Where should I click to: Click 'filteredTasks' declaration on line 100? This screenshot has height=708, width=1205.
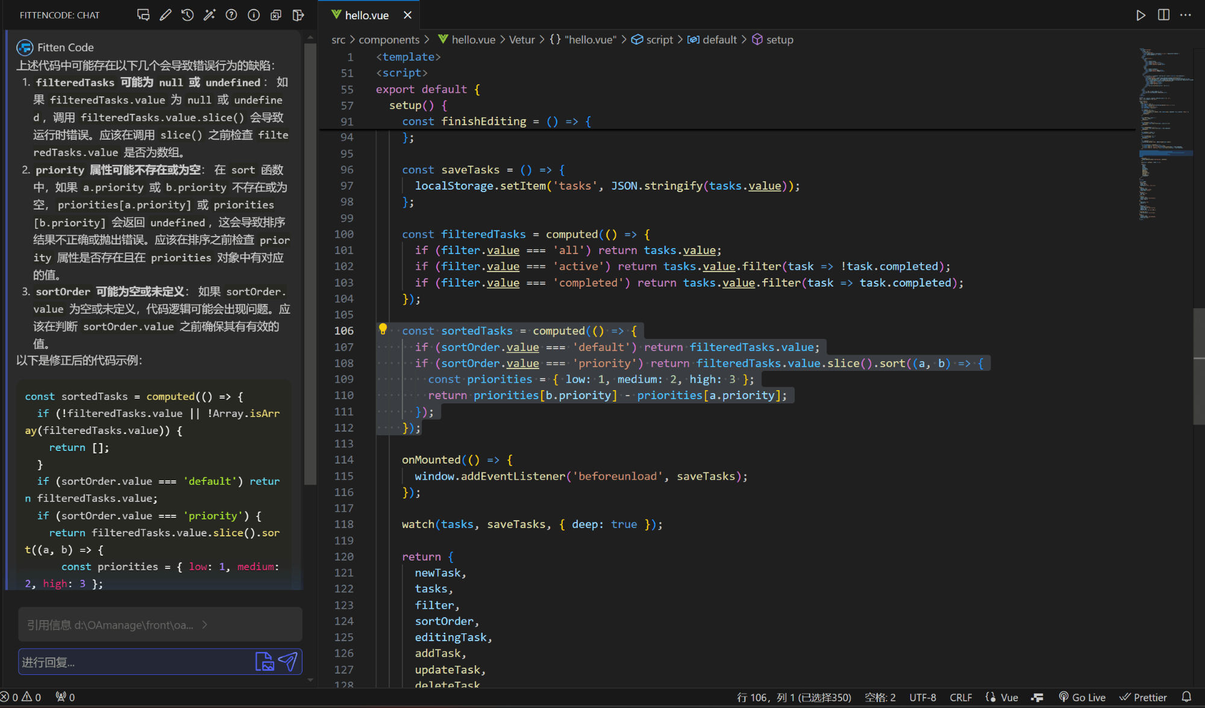point(483,234)
